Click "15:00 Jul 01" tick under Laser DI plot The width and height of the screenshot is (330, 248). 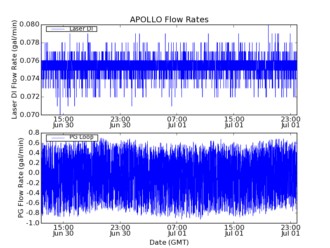click(x=234, y=122)
